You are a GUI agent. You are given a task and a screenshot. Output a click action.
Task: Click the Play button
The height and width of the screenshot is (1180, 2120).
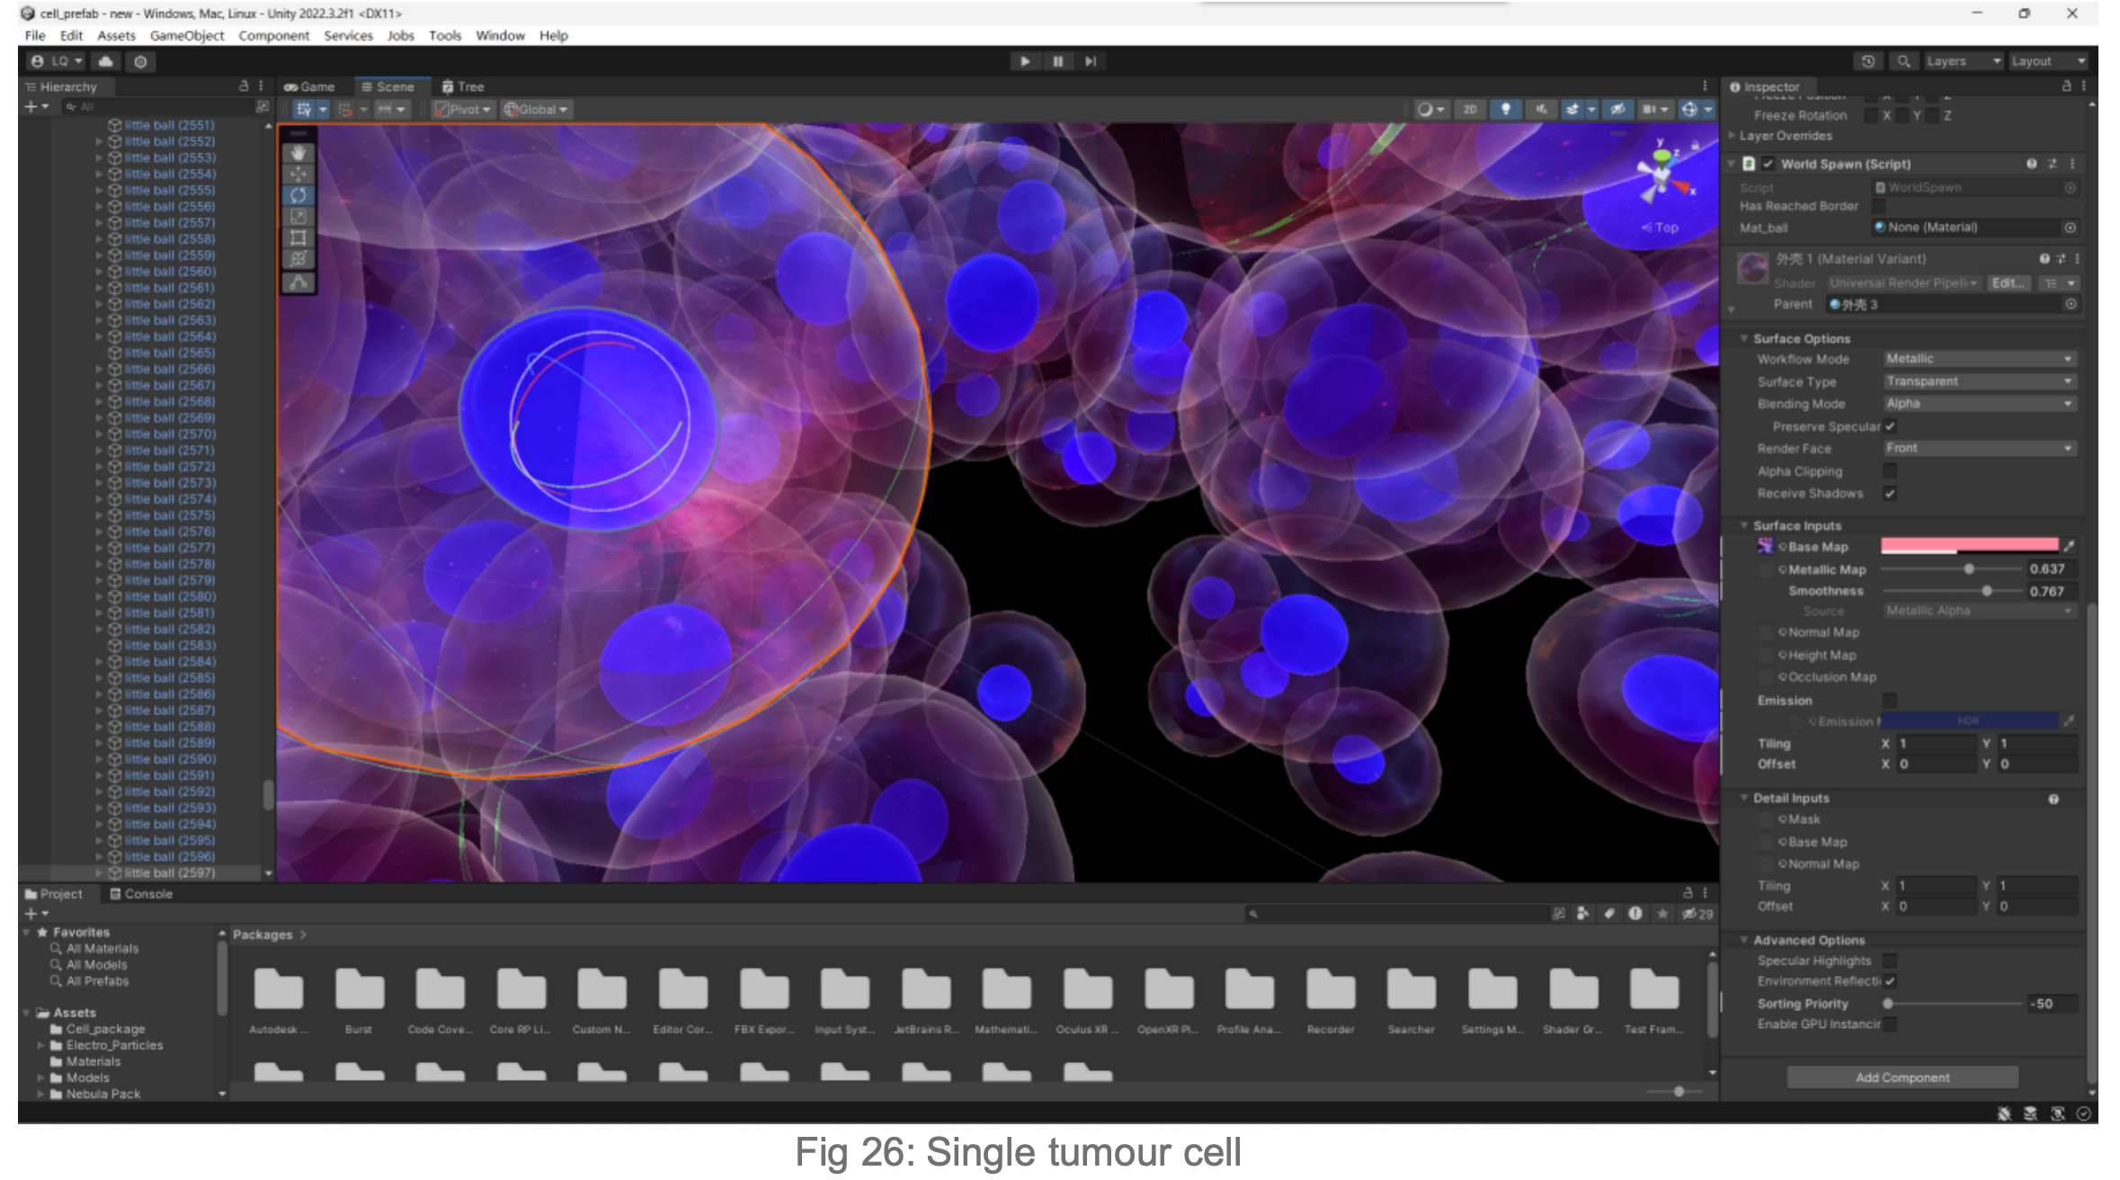coord(1024,61)
